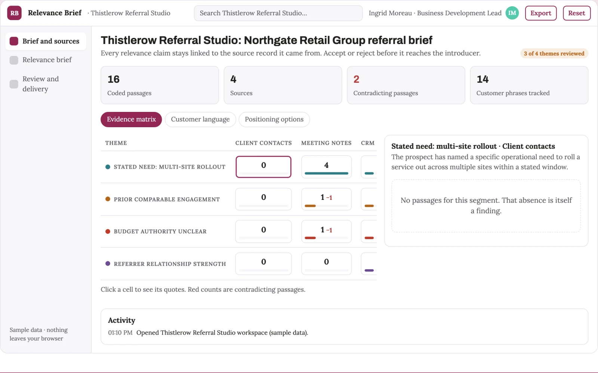The image size is (598, 373).
Task: Click the CRM column header
Action: (368, 143)
